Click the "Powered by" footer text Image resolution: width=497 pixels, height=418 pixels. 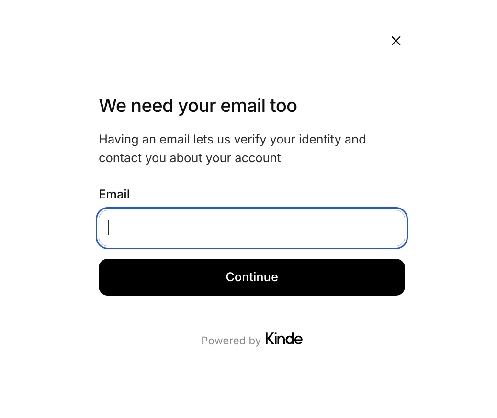(x=231, y=341)
